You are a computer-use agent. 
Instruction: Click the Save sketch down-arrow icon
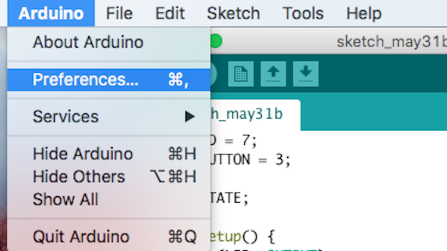(306, 74)
